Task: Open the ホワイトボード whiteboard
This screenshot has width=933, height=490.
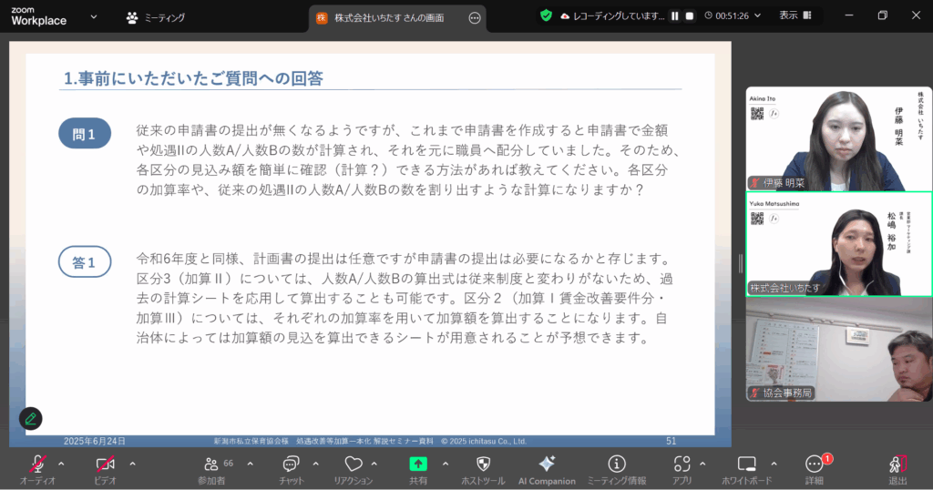Action: click(x=746, y=464)
